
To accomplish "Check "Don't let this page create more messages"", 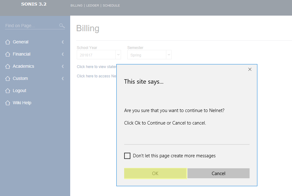I will coord(127,156).
